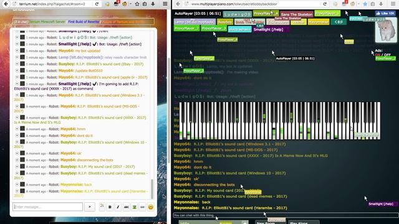This screenshot has width=399, height=224.
Task: Click the electrashave player tag
Action: [239, 29]
